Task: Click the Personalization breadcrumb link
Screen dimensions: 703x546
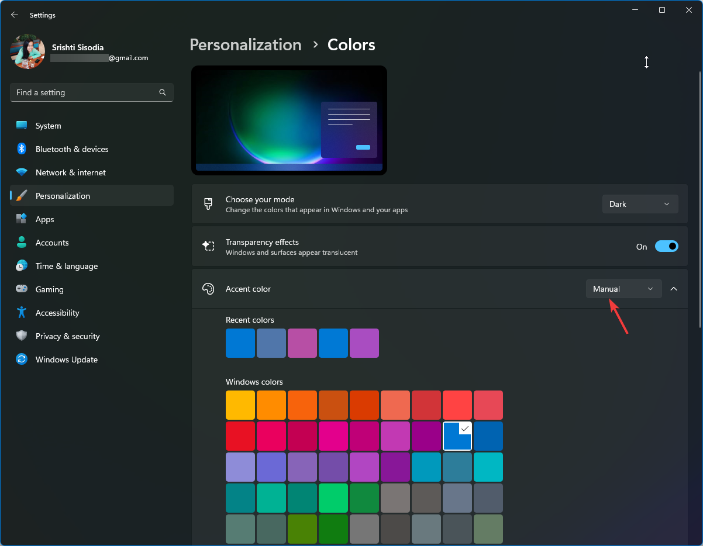Action: tap(246, 45)
